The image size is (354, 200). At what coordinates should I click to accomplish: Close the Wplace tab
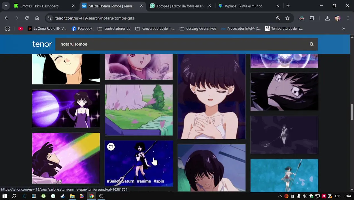277,6
